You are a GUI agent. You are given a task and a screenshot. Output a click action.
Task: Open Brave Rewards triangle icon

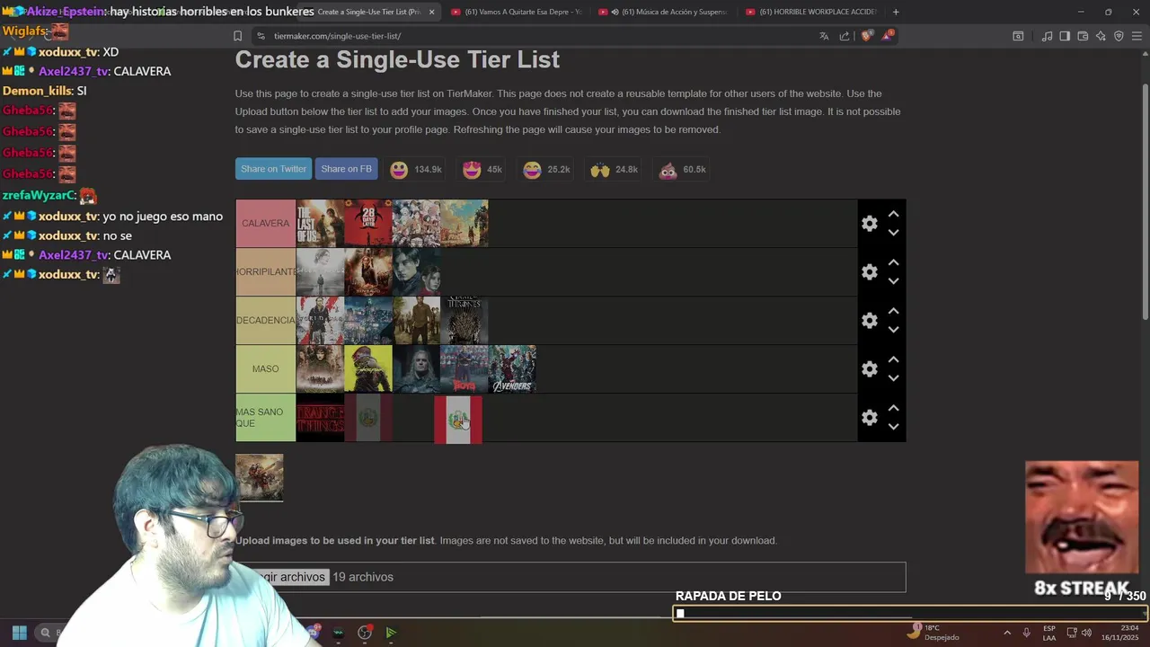[x=888, y=36]
